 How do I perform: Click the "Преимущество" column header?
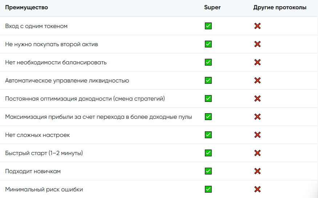(x=27, y=8)
